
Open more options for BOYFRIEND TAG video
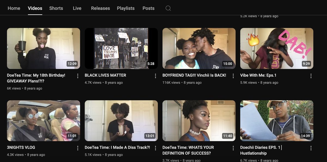click(233, 76)
